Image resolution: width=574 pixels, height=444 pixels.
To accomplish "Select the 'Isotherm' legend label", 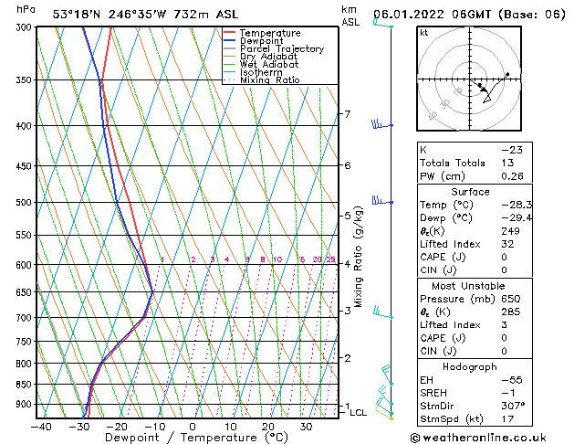I will [261, 72].
